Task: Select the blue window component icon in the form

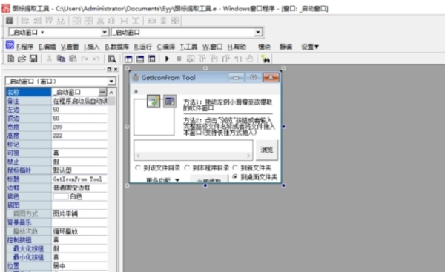Action: tap(170, 102)
